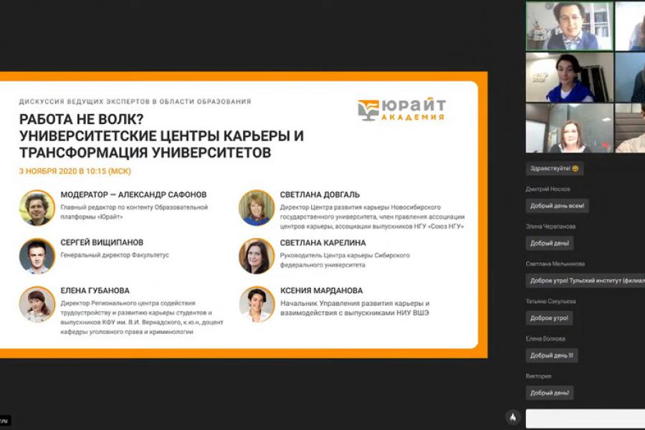This screenshot has height=430, width=645.
Task: Click subtitle 'ДИСКУССИЯ ВЕДУЩИХ ЭКСПЕРТОВ В ОБЛАСТИ ОБРАЗОВАНИЯ'
Action: click(x=135, y=102)
